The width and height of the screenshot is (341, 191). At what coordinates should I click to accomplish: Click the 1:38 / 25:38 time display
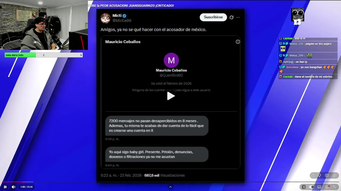(26, 187)
